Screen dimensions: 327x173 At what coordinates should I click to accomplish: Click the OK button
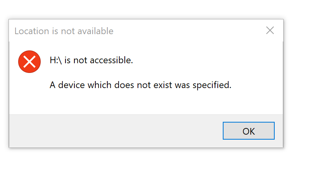click(x=248, y=131)
